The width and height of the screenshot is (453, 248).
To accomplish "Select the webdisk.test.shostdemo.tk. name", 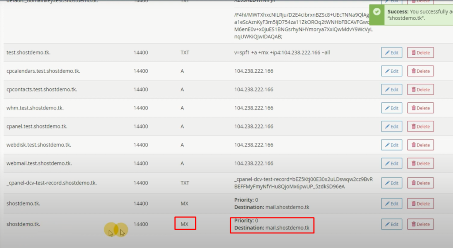I will (x=39, y=145).
